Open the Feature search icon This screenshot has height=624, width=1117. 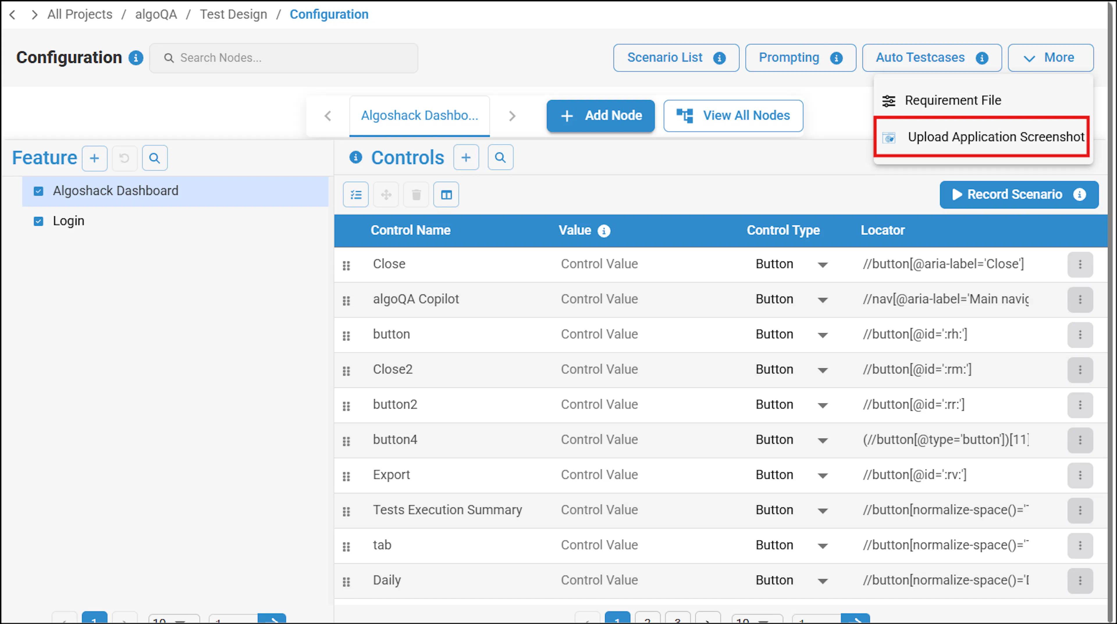(x=155, y=158)
